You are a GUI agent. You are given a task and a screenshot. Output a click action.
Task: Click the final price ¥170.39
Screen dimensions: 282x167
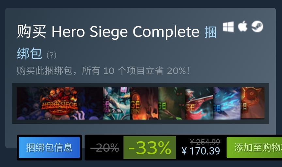pyautogui.click(x=201, y=151)
